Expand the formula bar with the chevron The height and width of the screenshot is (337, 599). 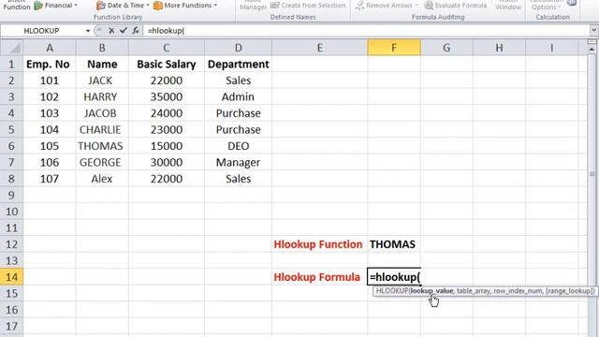pos(594,30)
